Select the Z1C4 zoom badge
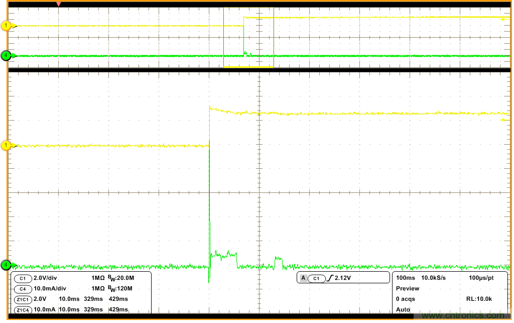The height and width of the screenshot is (323, 514). point(23,309)
